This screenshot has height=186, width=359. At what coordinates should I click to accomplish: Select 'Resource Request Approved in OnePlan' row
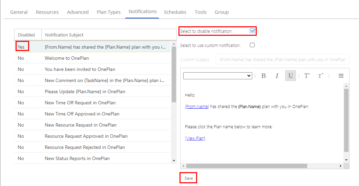tap(92, 136)
